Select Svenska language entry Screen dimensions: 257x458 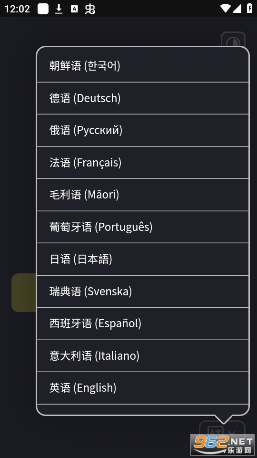143,291
